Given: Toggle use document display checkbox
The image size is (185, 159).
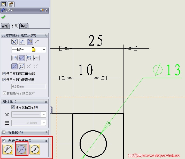Looking at the screenshot, I should point(13,107).
